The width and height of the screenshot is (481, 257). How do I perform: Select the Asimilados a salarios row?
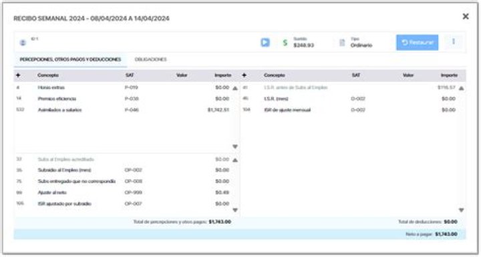(x=123, y=110)
